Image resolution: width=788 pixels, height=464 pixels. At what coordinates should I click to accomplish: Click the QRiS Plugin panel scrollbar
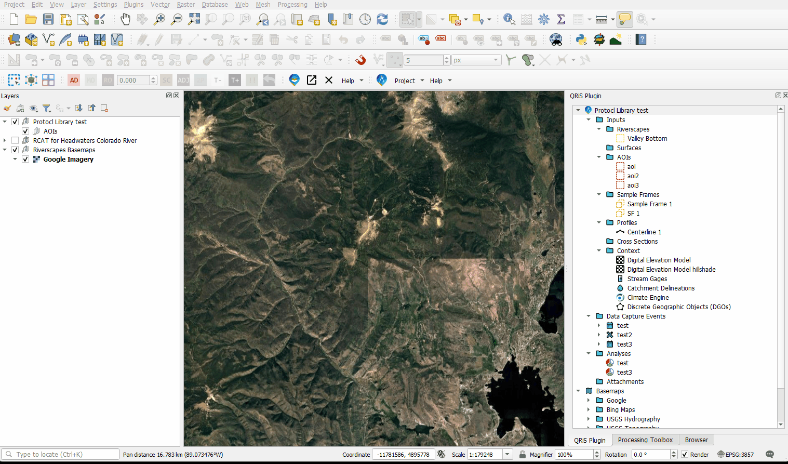point(781,249)
